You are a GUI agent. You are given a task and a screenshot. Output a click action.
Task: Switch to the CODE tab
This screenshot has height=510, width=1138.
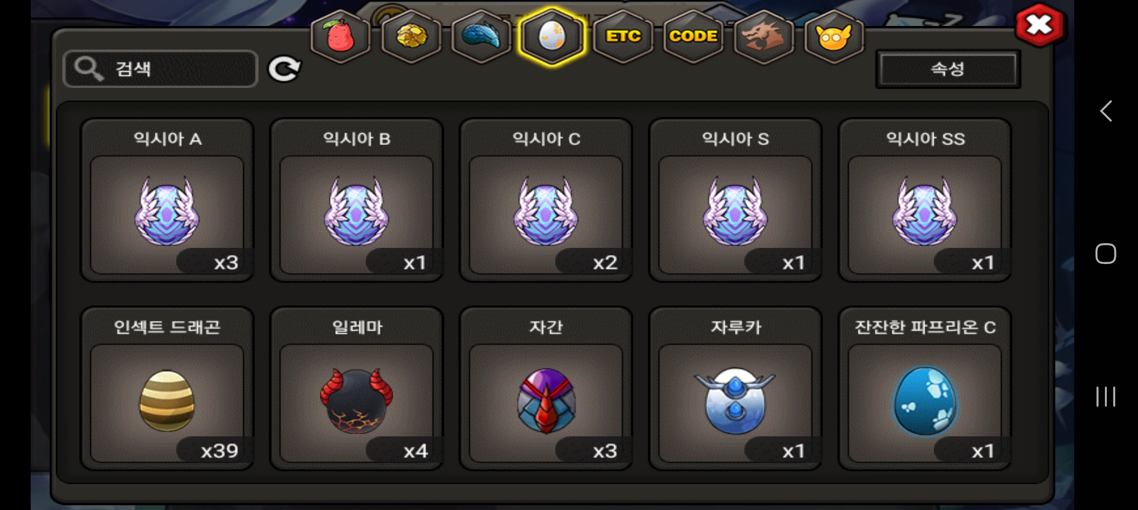point(693,36)
